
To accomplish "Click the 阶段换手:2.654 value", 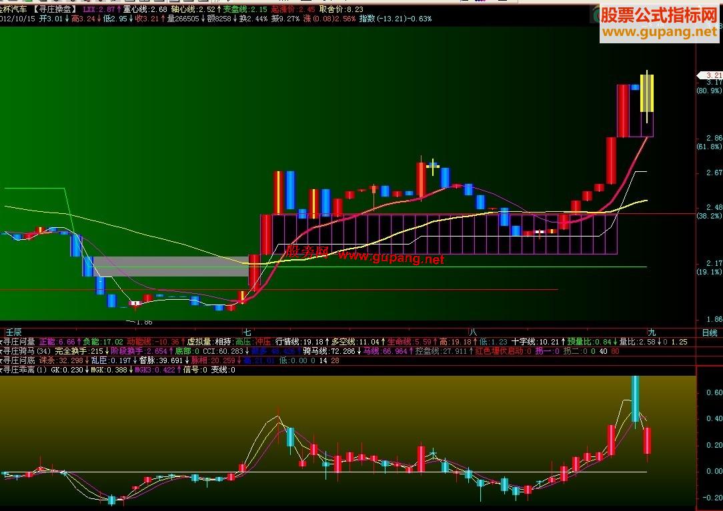I will pyautogui.click(x=139, y=351).
